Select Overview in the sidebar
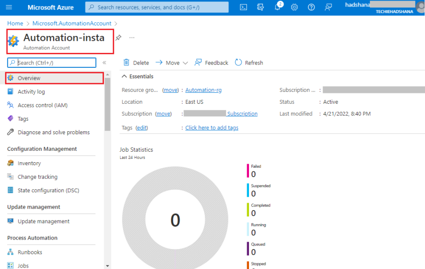Screen dimensions: 425x269 pyautogui.click(x=54, y=78)
